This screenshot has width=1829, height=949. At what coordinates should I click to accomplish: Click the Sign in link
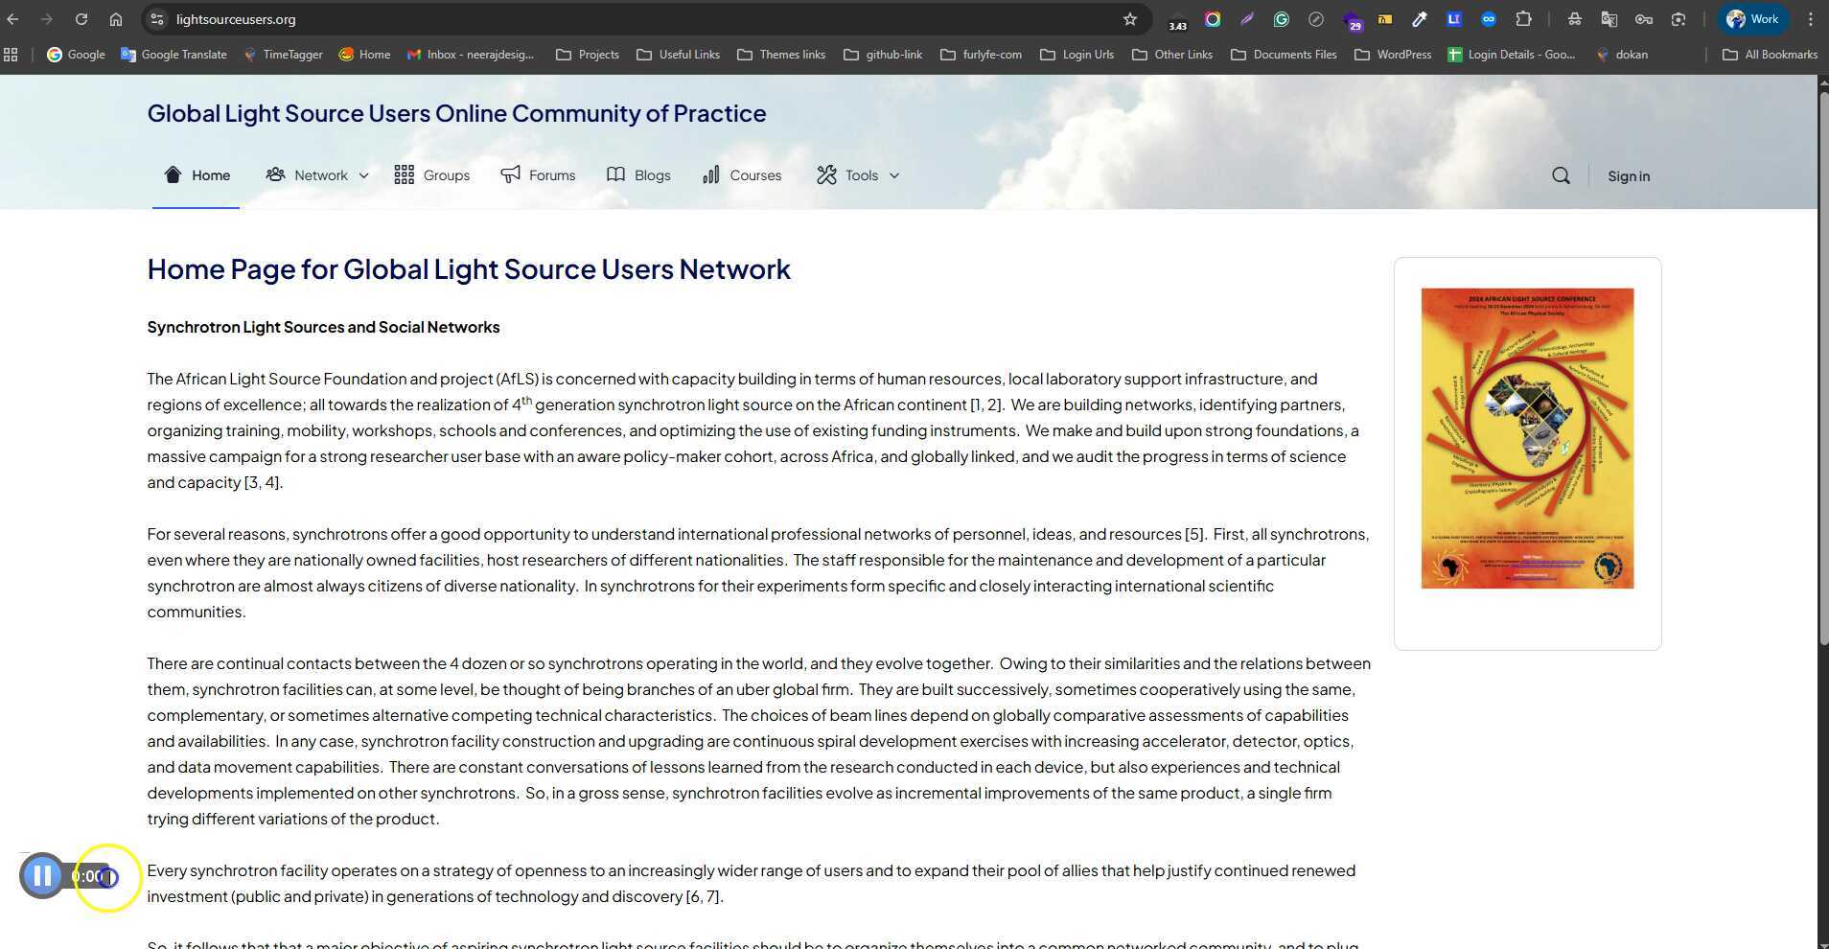(1629, 176)
